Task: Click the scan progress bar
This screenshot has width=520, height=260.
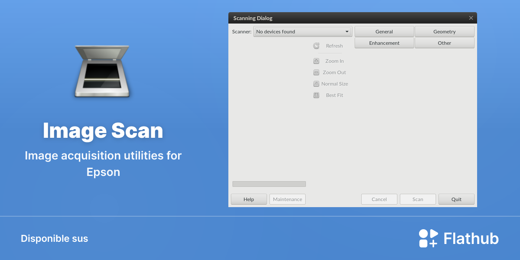Action: pos(269,184)
